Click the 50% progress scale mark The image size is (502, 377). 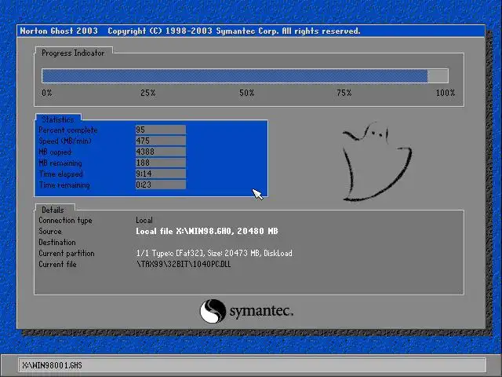247,93
